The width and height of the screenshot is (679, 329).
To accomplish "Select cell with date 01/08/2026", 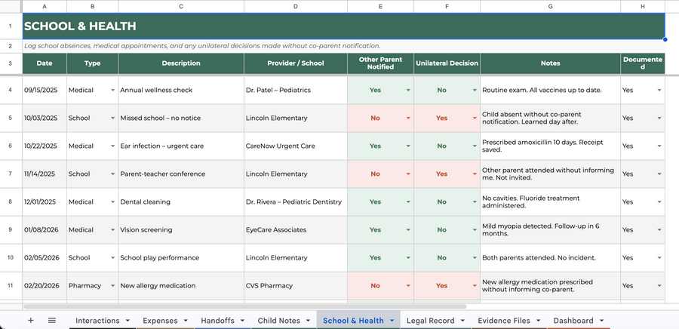I will coord(45,230).
